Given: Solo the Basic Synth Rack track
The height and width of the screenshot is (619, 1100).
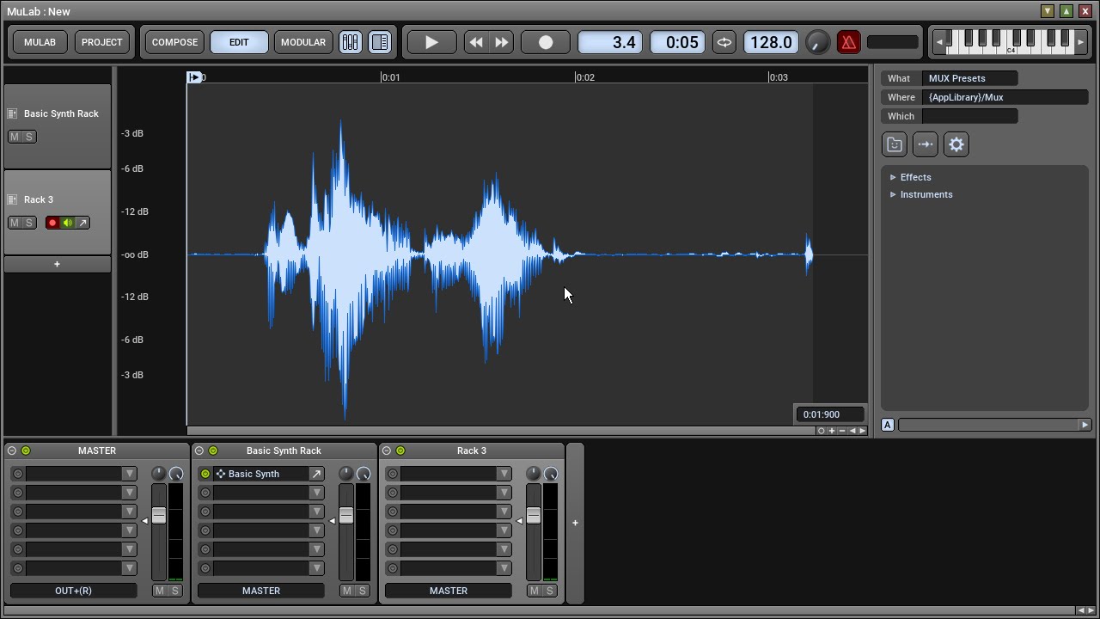Looking at the screenshot, I should click(x=29, y=137).
